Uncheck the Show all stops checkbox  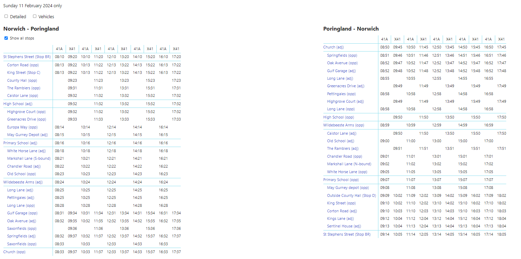[x=6, y=38]
